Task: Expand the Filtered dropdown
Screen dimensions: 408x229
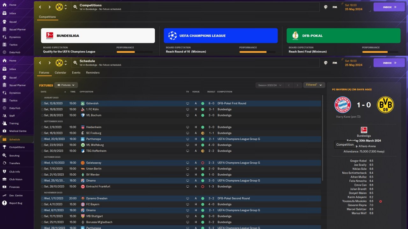Action: [314, 85]
